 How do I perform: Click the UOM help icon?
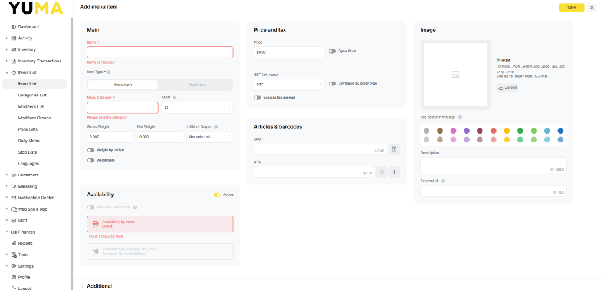coord(175,98)
